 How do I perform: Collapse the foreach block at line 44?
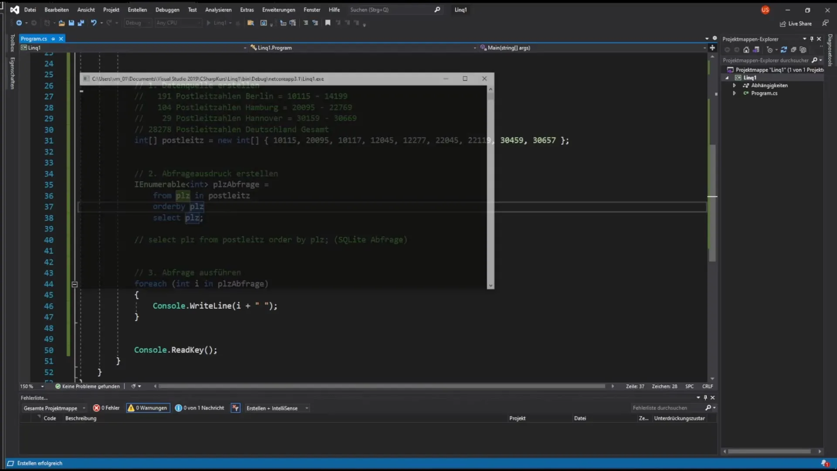click(x=75, y=284)
